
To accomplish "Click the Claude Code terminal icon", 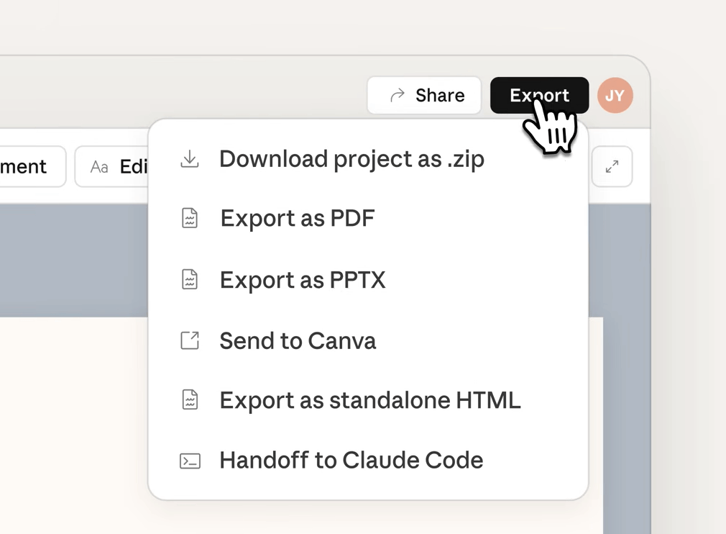I will coord(190,461).
